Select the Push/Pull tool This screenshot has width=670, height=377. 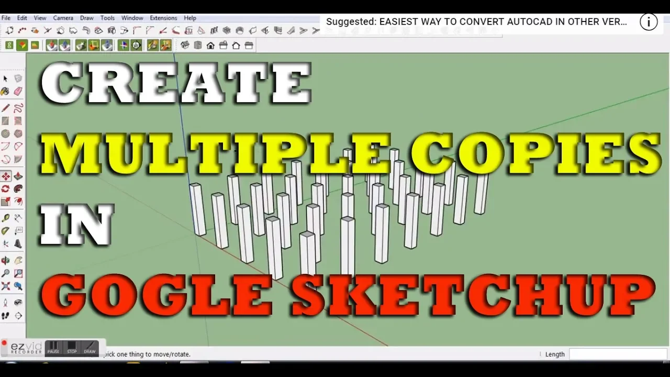click(x=18, y=176)
